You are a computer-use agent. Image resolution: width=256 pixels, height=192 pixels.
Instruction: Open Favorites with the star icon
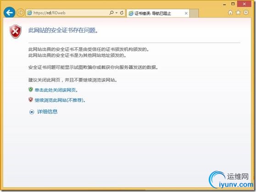(238, 12)
